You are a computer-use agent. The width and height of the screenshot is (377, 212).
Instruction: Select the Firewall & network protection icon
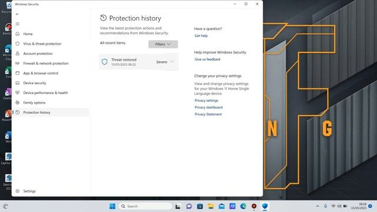tap(17, 63)
